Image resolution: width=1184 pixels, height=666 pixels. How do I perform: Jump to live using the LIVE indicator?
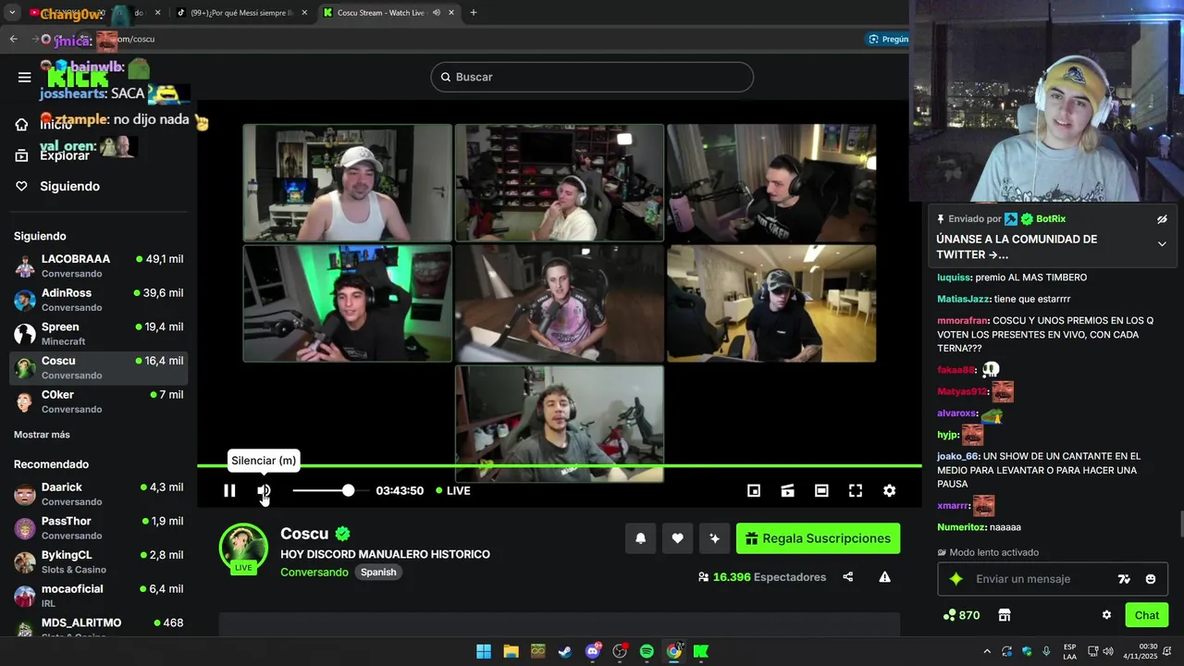453,491
